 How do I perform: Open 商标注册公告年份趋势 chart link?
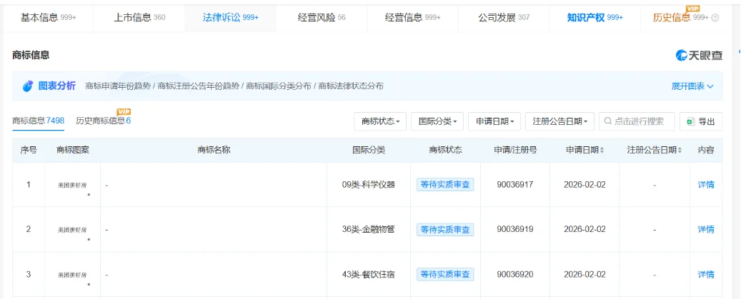pyautogui.click(x=199, y=86)
